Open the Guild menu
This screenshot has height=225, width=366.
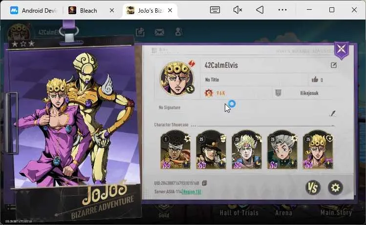pos(164,215)
